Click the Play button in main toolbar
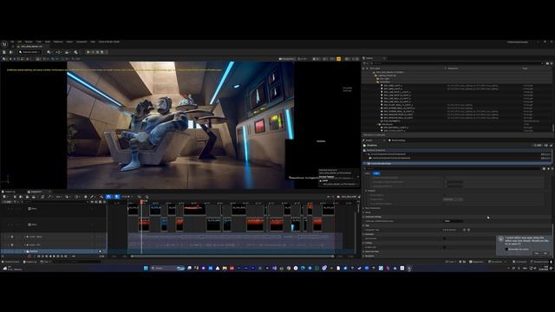The height and width of the screenshot is (312, 555). click(88, 52)
